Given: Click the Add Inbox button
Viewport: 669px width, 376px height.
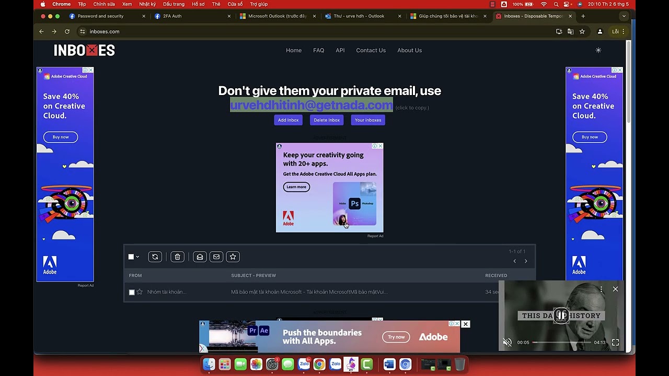Looking at the screenshot, I should coord(288,120).
